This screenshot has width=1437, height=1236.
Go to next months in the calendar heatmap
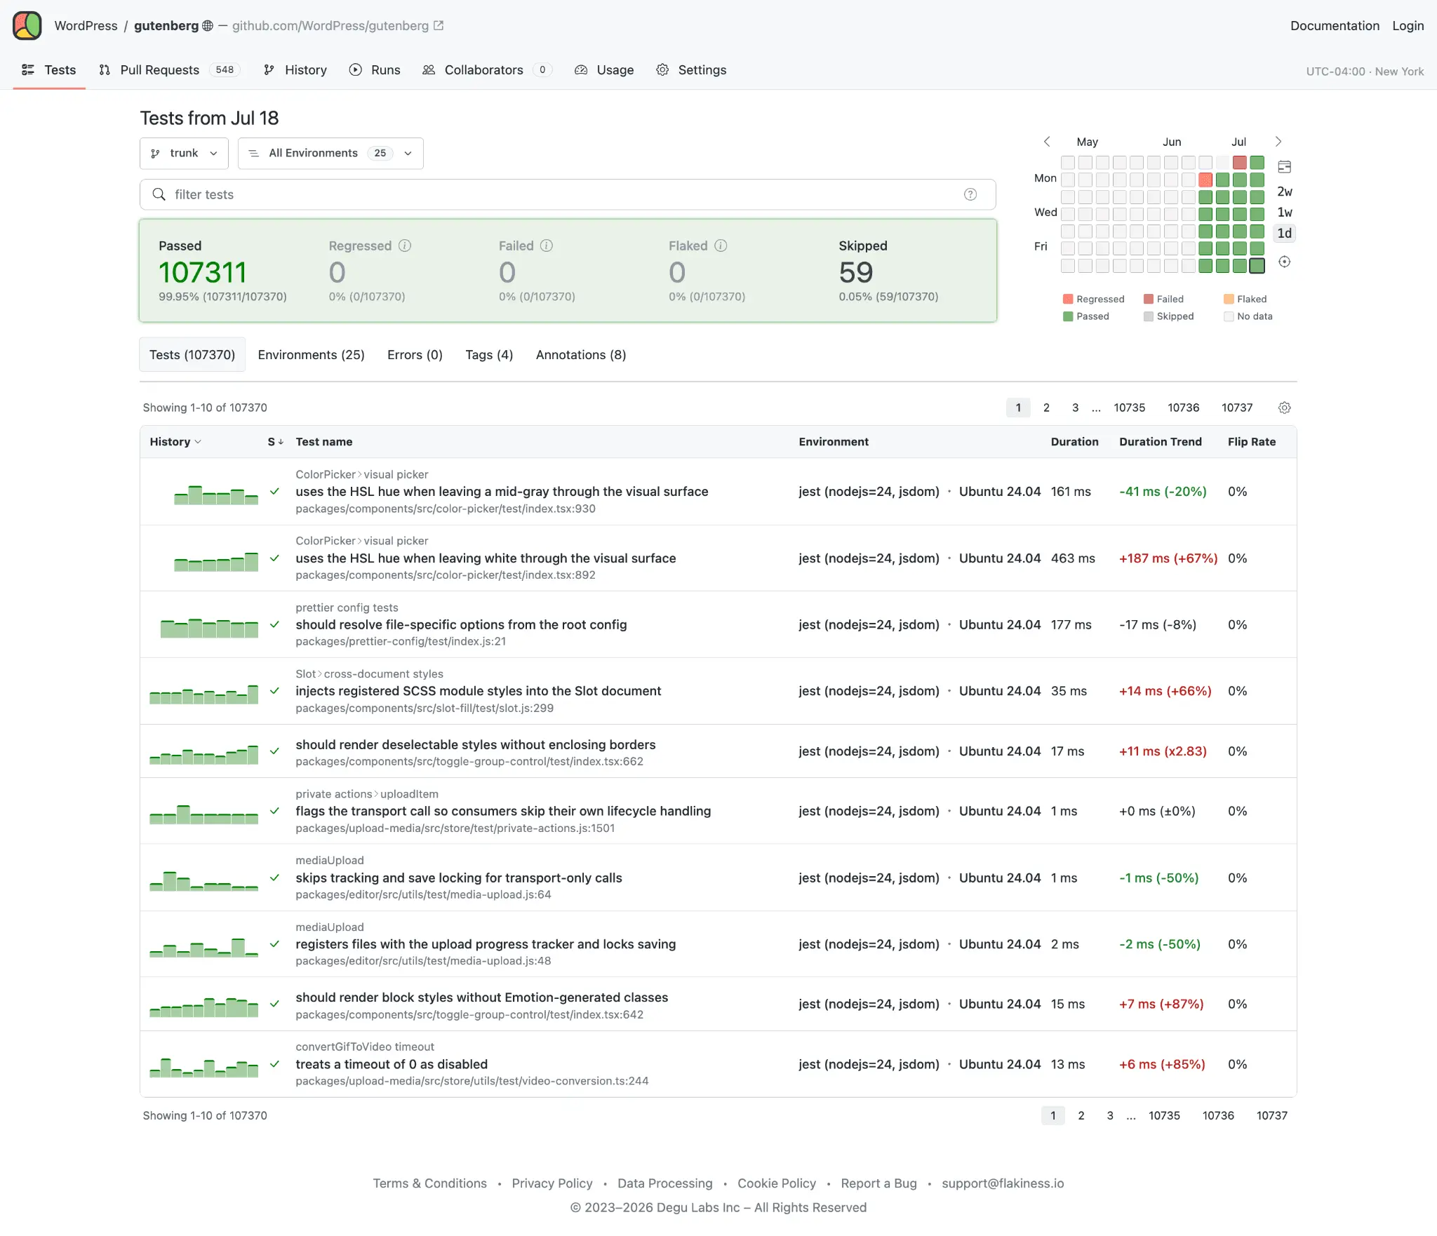click(x=1278, y=142)
